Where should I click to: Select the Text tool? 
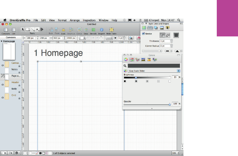(x=37, y=29)
